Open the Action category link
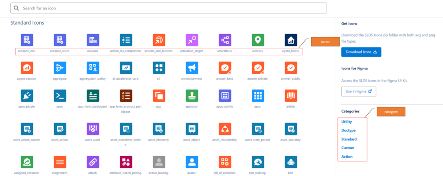 pos(347,157)
